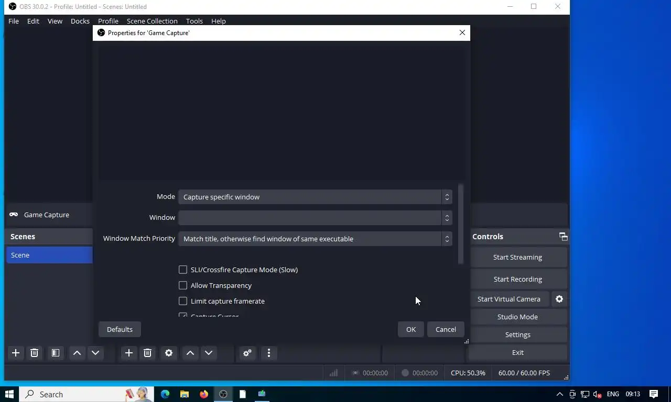Open the View menu
Image resolution: width=671 pixels, height=402 pixels.
click(x=55, y=21)
